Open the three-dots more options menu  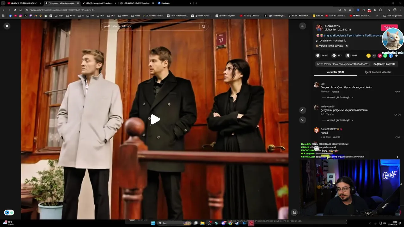tap(303, 26)
